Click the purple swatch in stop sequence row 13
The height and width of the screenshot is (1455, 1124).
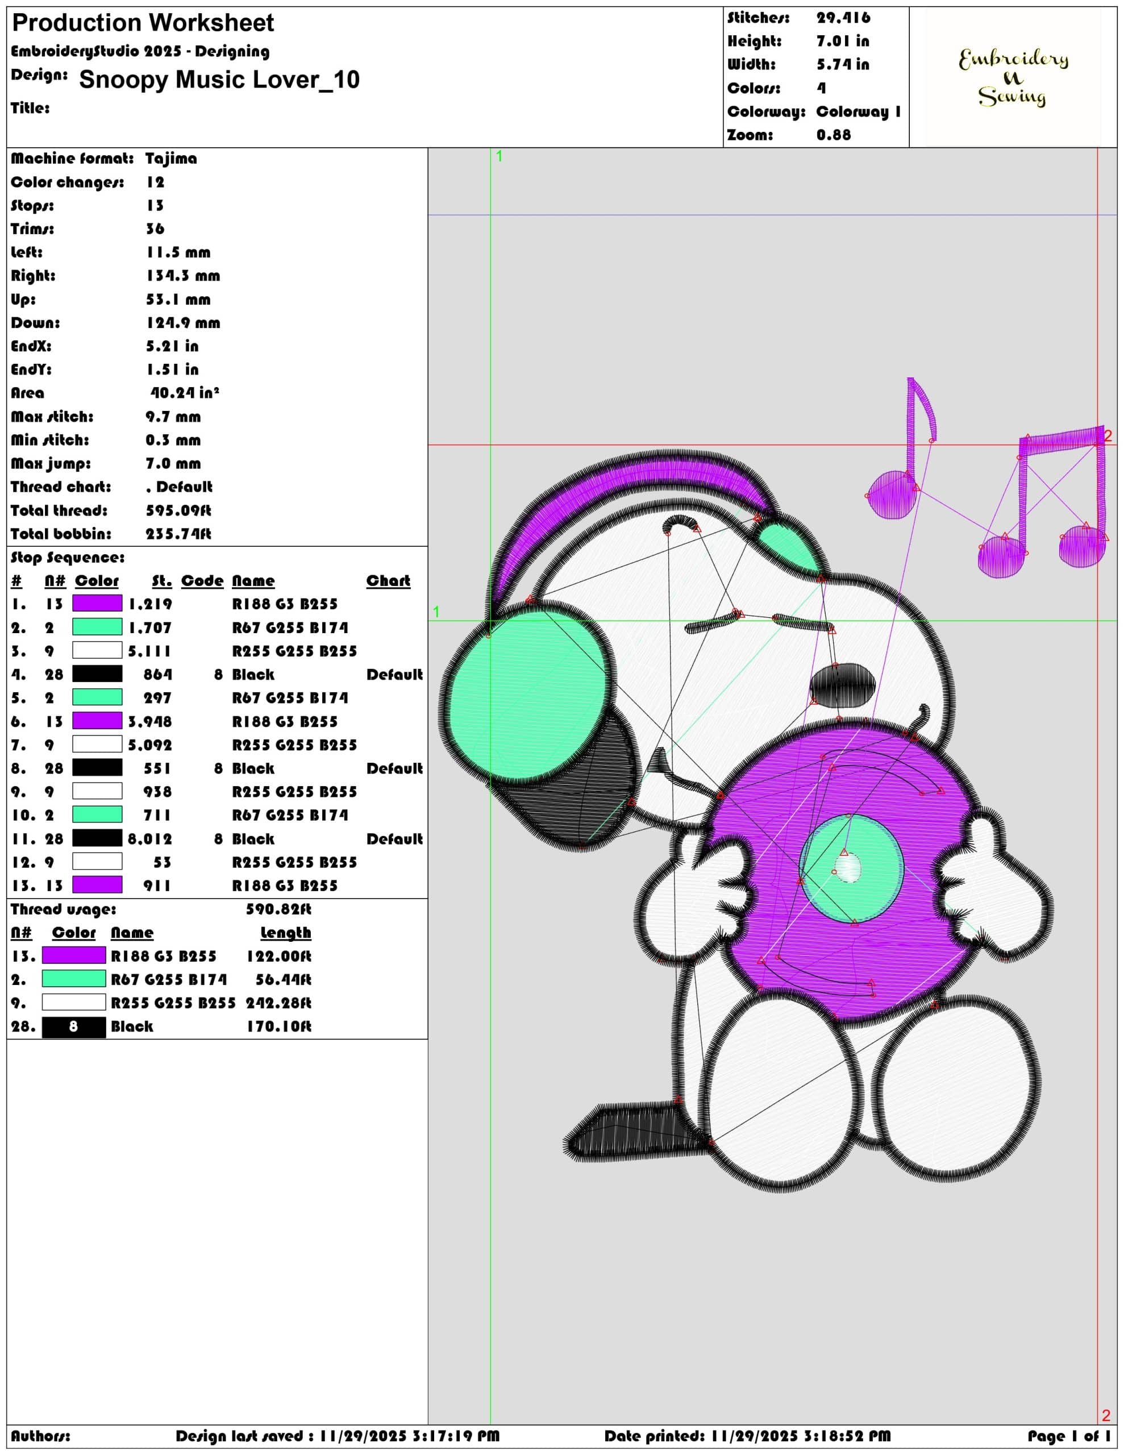97,885
